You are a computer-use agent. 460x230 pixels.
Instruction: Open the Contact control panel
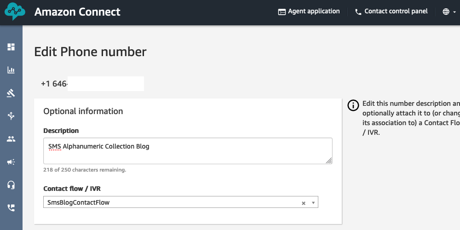391,11
